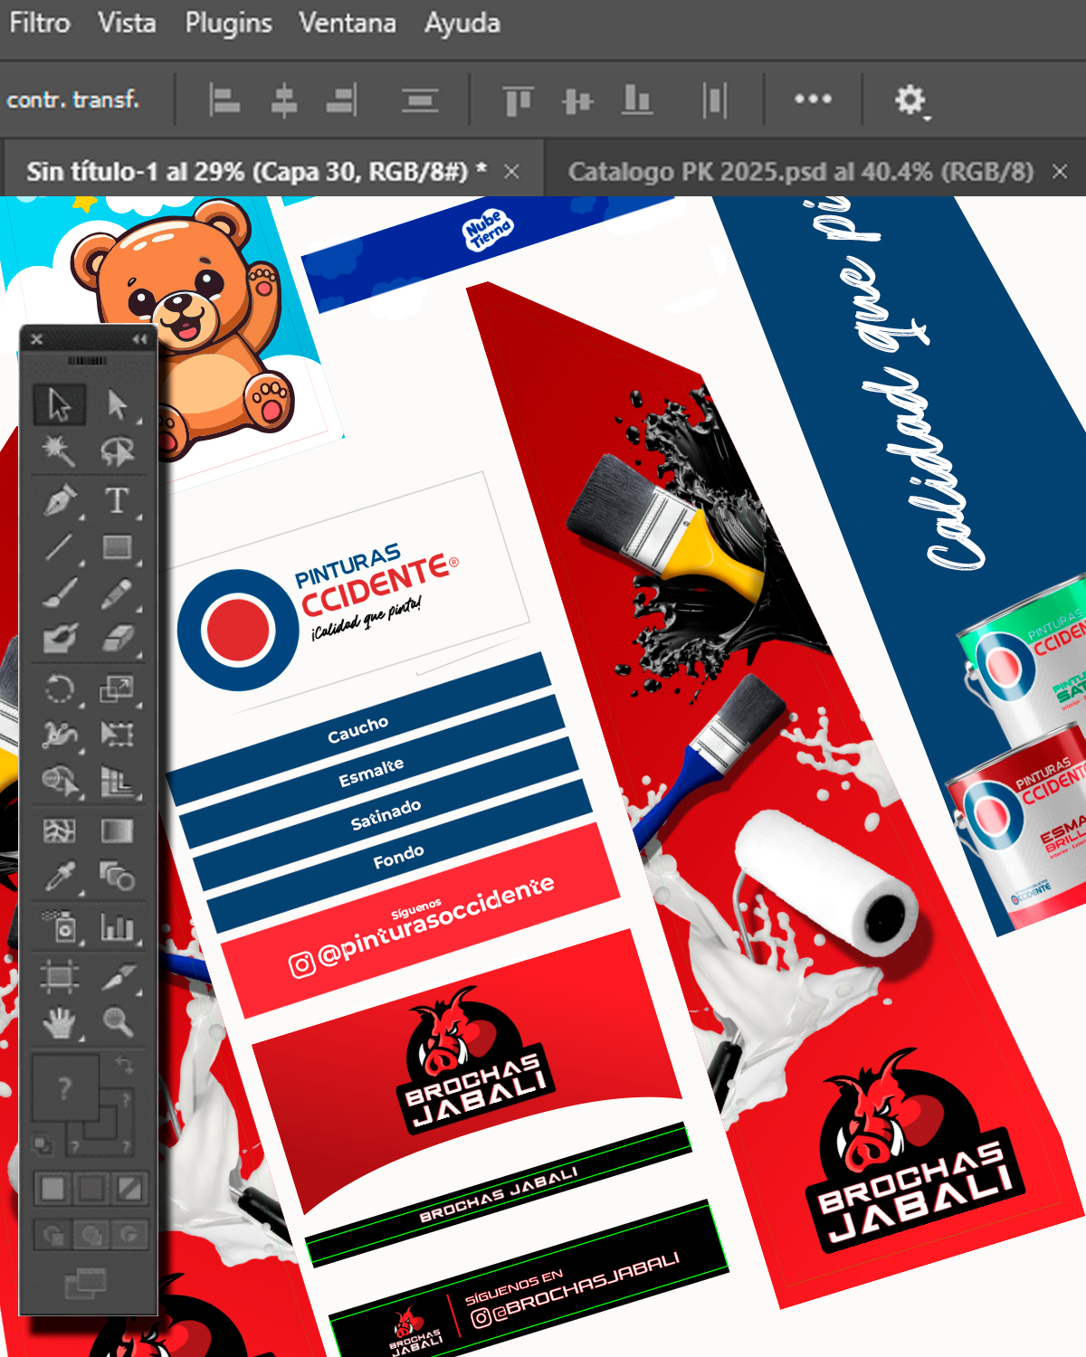Open the Ventana menu
The width and height of the screenshot is (1086, 1357).
pos(348,23)
